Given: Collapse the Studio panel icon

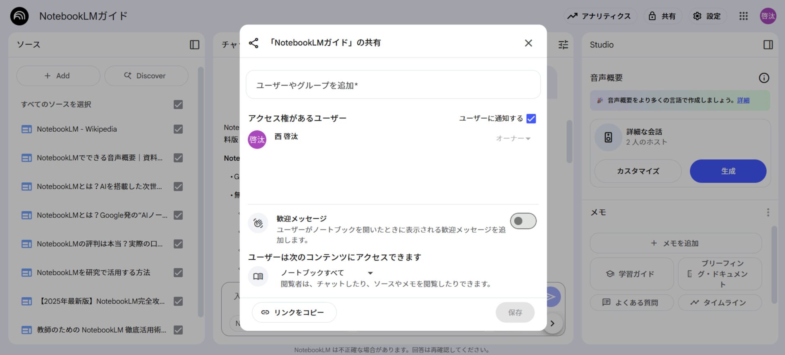Looking at the screenshot, I should [x=768, y=45].
